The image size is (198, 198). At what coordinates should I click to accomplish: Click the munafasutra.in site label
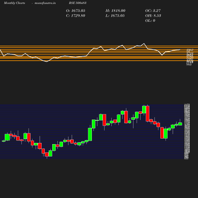pos(45,3)
